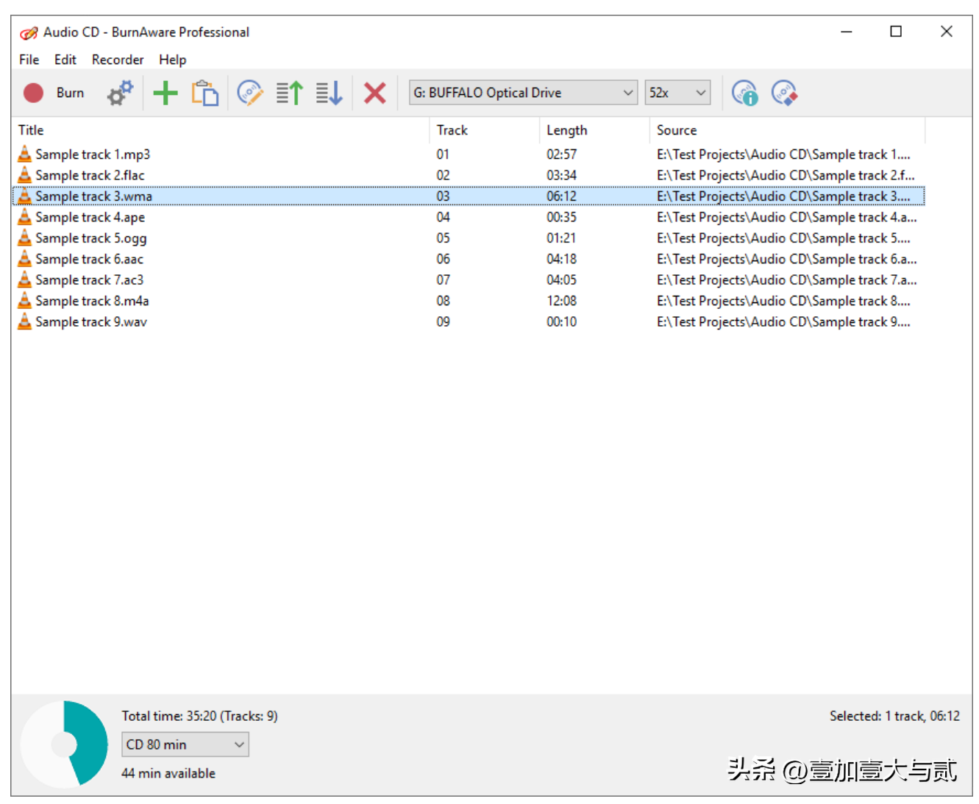Open the Help menu

[x=173, y=60]
